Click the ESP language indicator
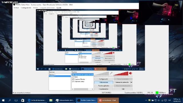 169,100
